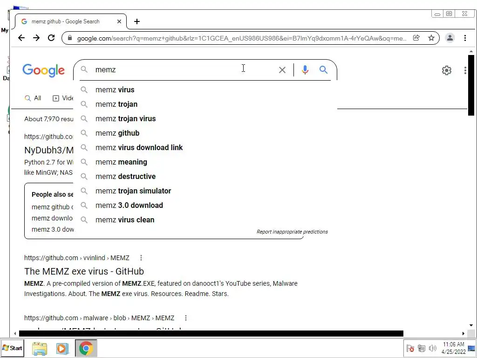This screenshot has height=358, width=477.
Task: Open the network tray icon
Action: click(421, 348)
